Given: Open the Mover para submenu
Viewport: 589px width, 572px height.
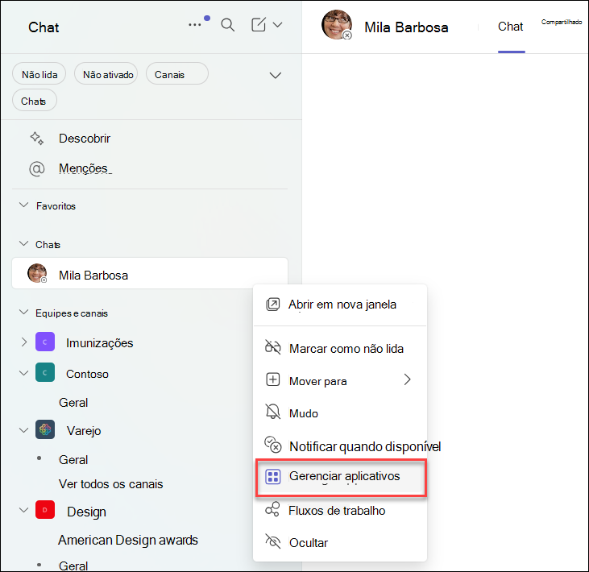Looking at the screenshot, I should click(x=340, y=381).
